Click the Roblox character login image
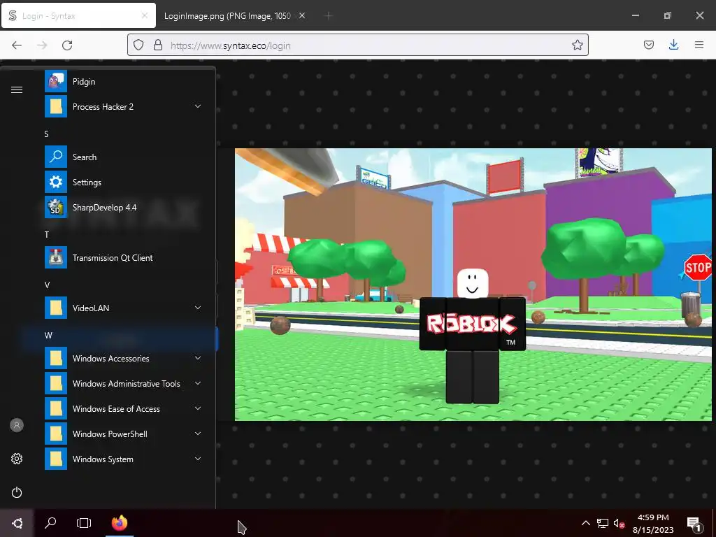The height and width of the screenshot is (537, 716). tap(473, 284)
